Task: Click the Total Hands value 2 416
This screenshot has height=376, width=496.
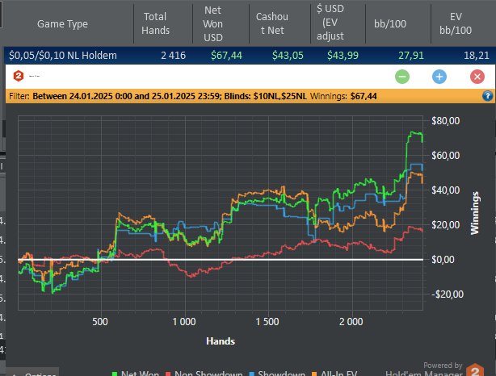Action: [174, 56]
